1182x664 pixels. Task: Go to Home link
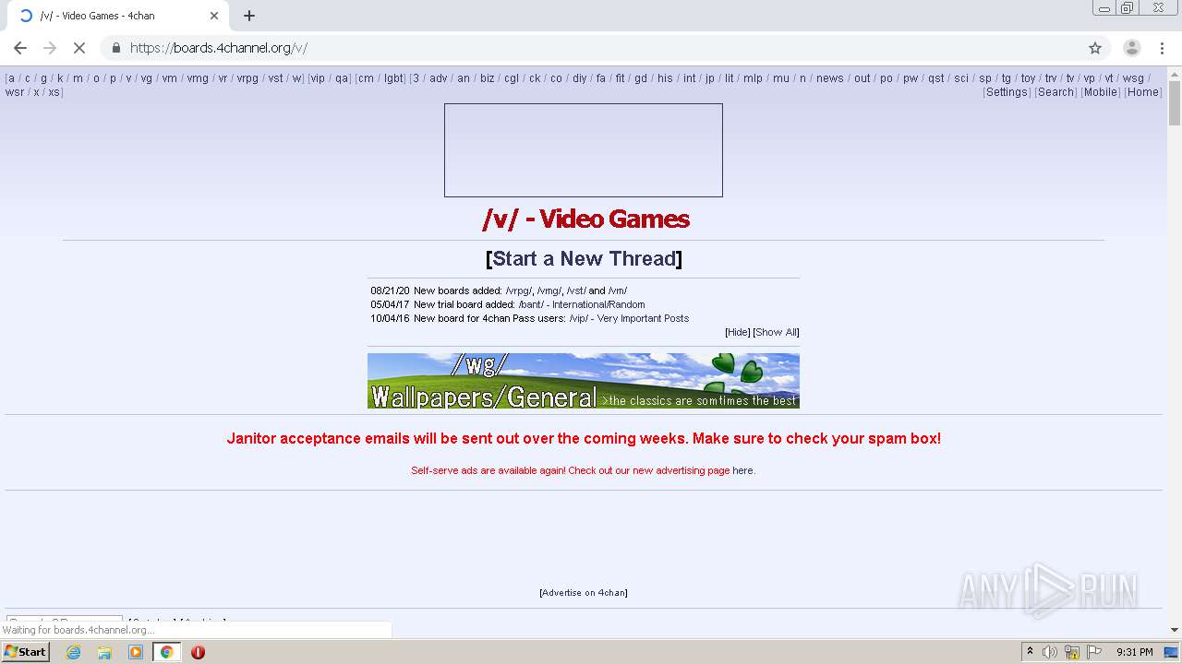pos(1142,92)
